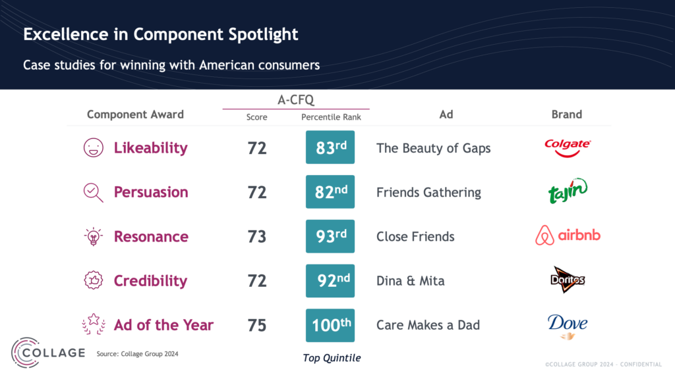The height and width of the screenshot is (379, 675).
Task: Select the 83rd percentile rank box
Action: (330, 147)
